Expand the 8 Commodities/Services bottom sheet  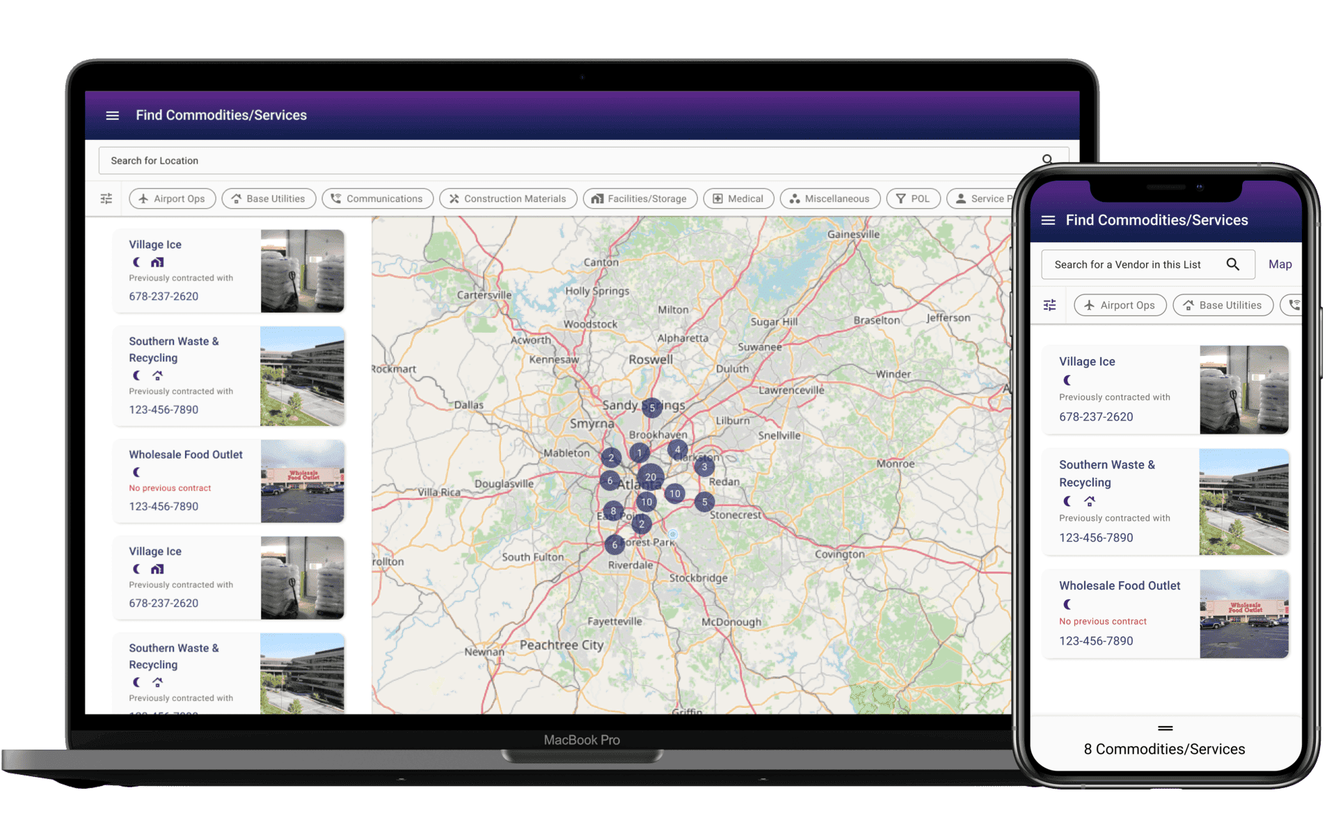coord(1165,728)
